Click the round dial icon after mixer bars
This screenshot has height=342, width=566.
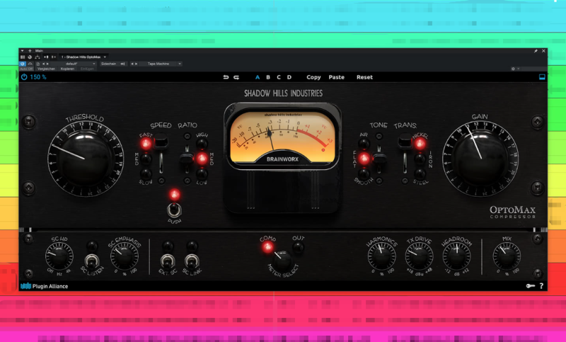click(30, 57)
